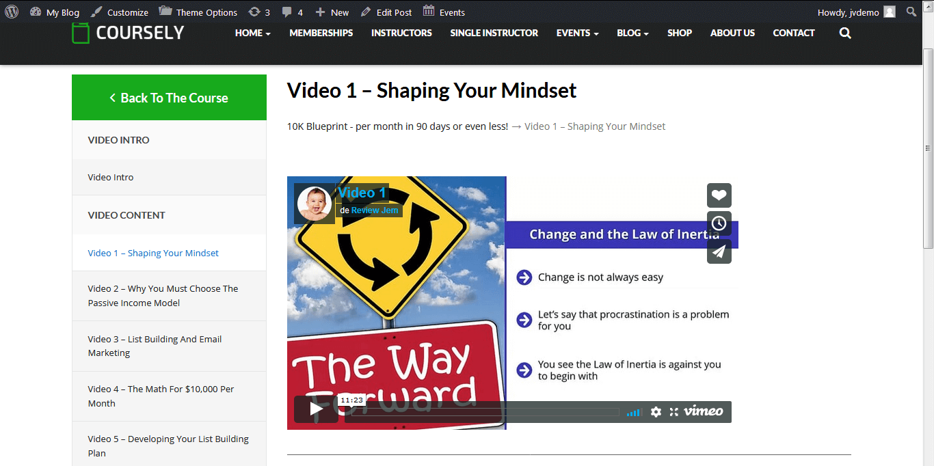Click the Vimeo like heart icon
Screen dimensions: 934x466
719,195
